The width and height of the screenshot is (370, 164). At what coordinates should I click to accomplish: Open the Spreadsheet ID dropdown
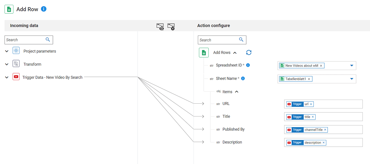(352, 66)
